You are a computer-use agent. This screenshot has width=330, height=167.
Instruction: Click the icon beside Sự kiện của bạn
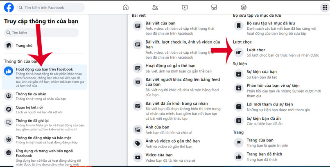[x=239, y=74]
